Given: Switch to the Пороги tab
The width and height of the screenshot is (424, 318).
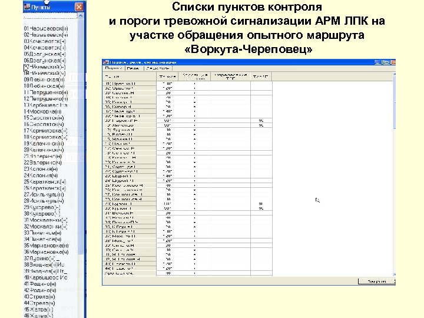Looking at the screenshot, I should point(114,68).
